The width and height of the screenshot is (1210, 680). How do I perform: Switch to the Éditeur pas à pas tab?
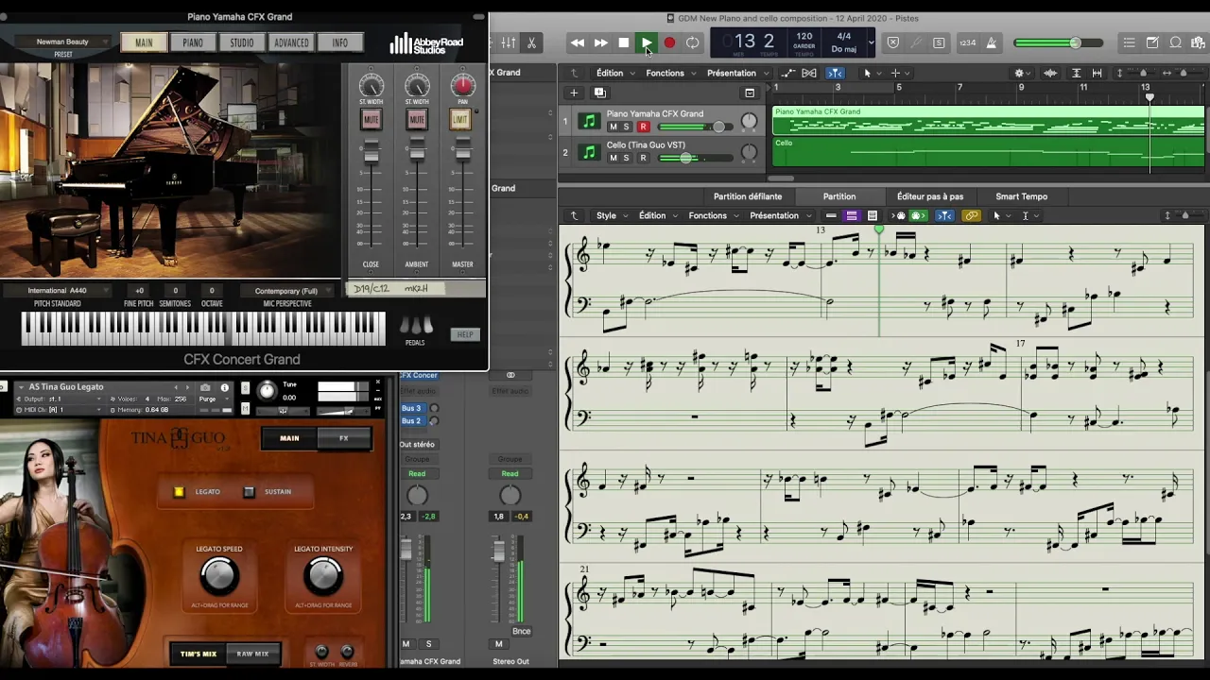coord(930,196)
